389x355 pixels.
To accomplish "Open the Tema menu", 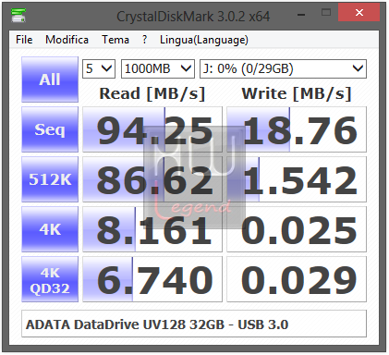I will 115,40.
